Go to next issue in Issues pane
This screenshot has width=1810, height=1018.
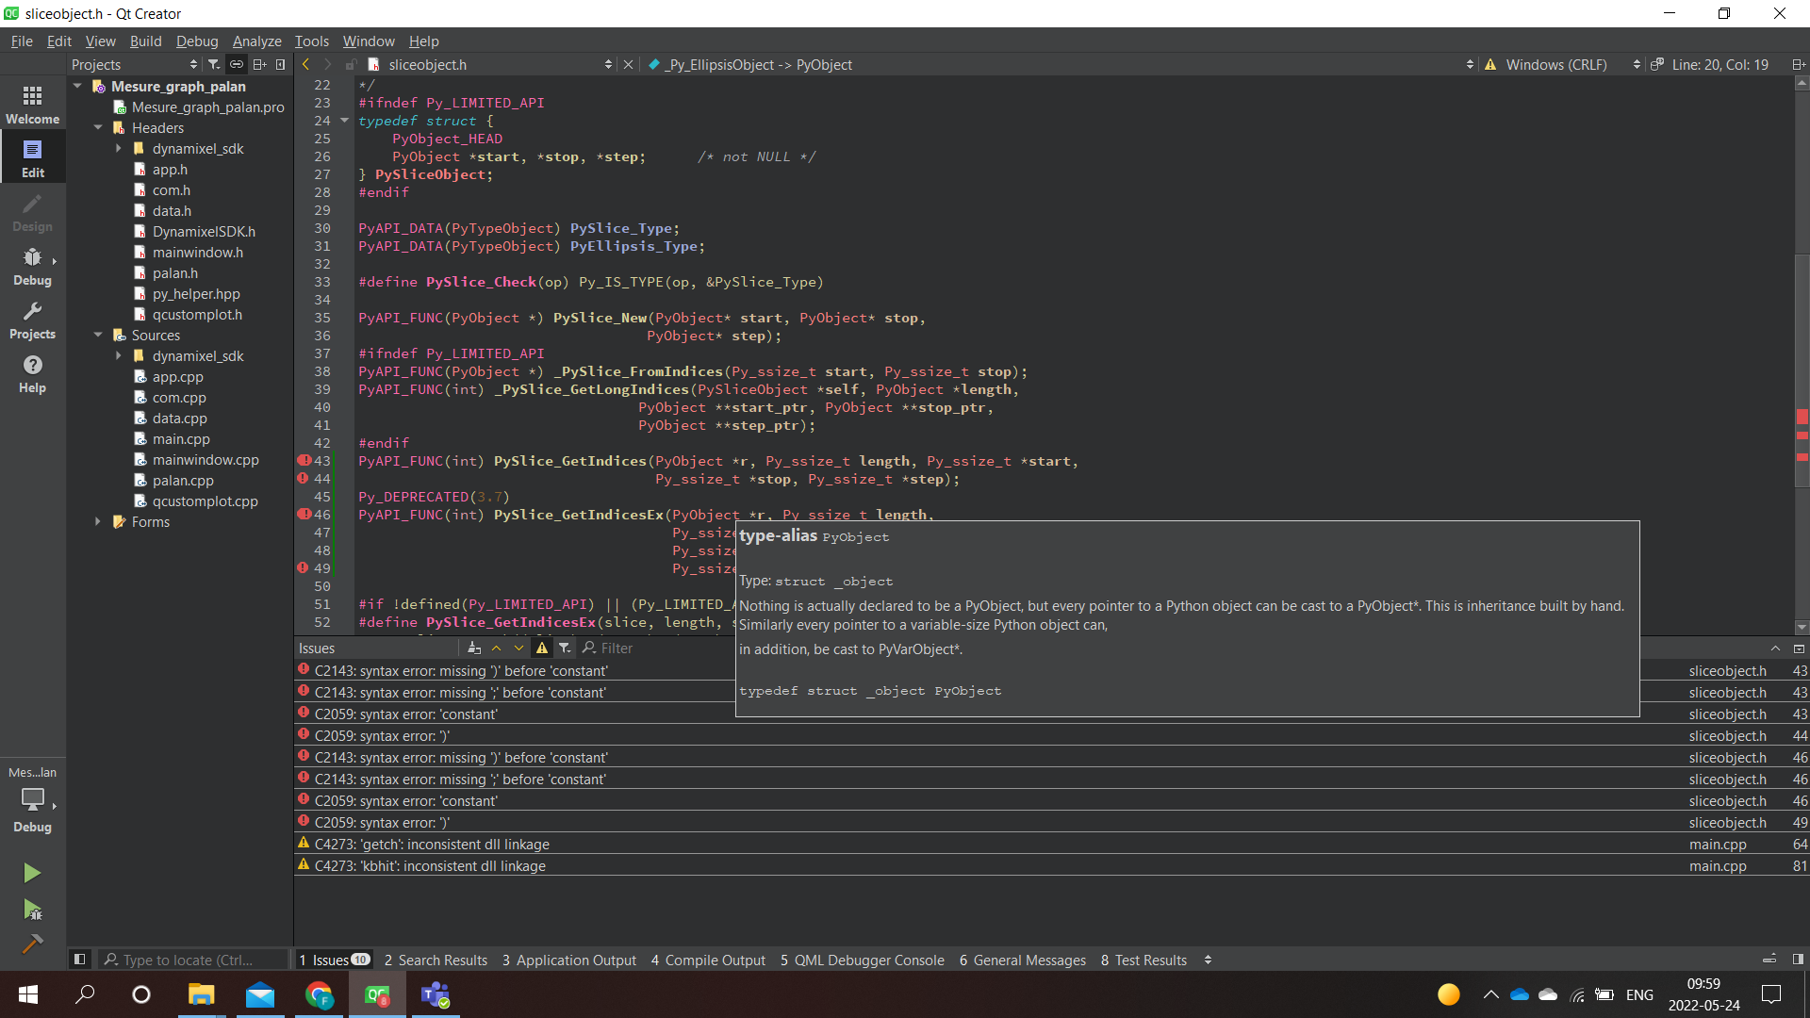(518, 648)
